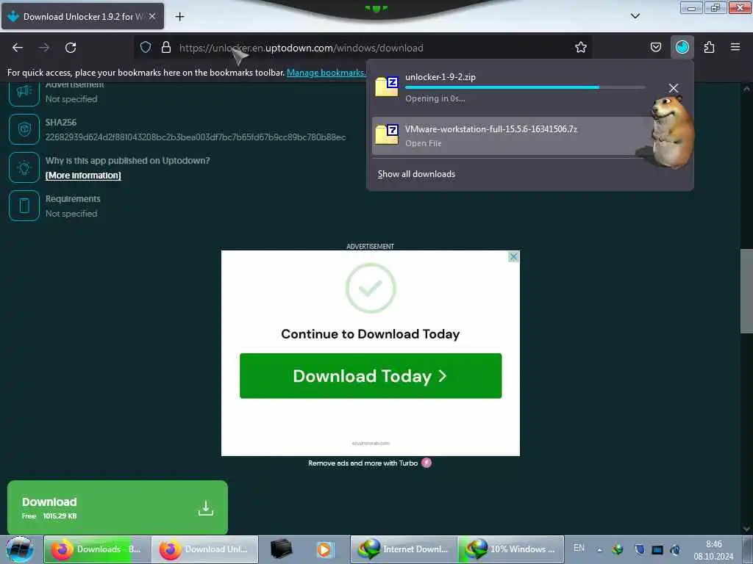This screenshot has width=753, height=564.
Task: Open a new browser tab
Action: click(179, 17)
